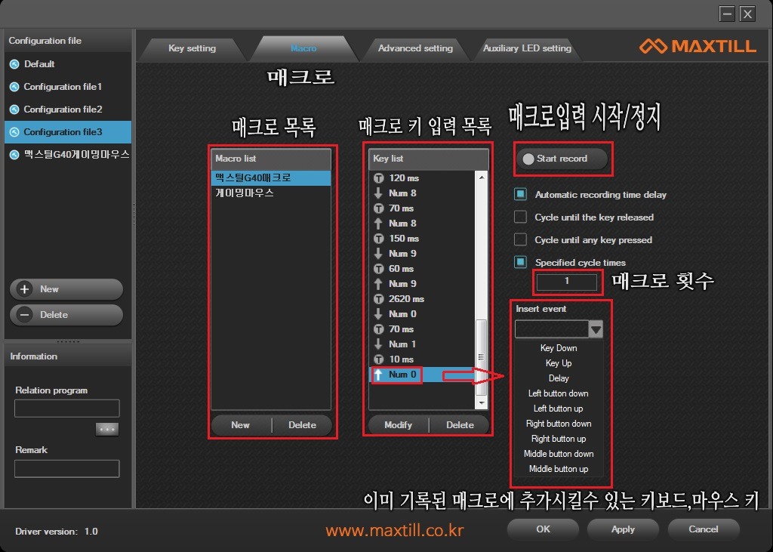Click New under Macro list

coord(241,425)
